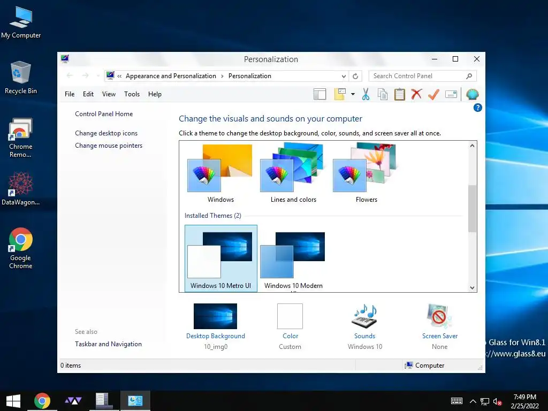
Task: Select the Flowers theme
Action: coord(366,173)
